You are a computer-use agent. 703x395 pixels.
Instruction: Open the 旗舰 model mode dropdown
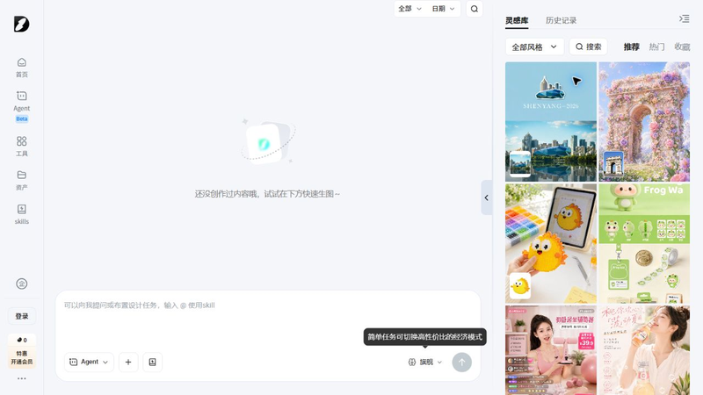(425, 362)
